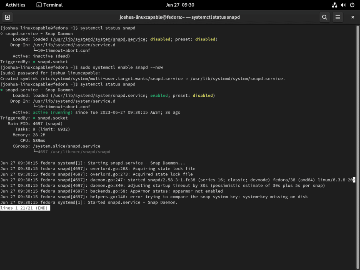The image size is (360, 270).
Task: Click the wired network icon in the top bar
Action: [334, 5]
